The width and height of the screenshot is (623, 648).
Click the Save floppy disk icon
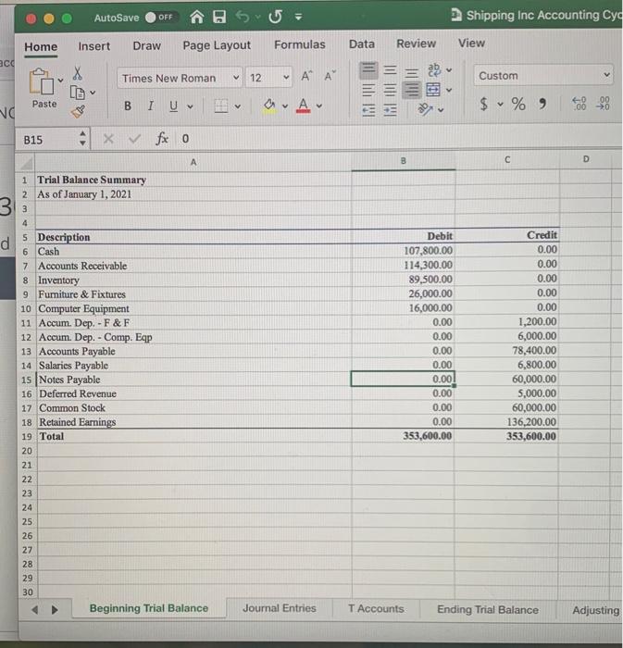click(219, 17)
